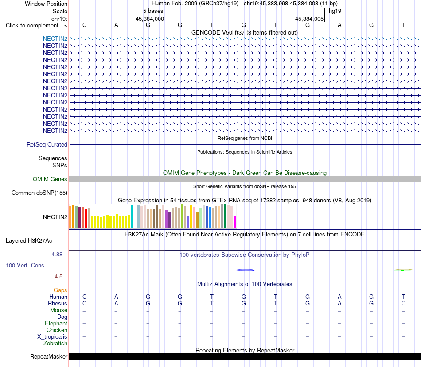This screenshot has width=421, height=367.
Task: Click the Common dbSNP(155) label
Action: [x=39, y=193]
